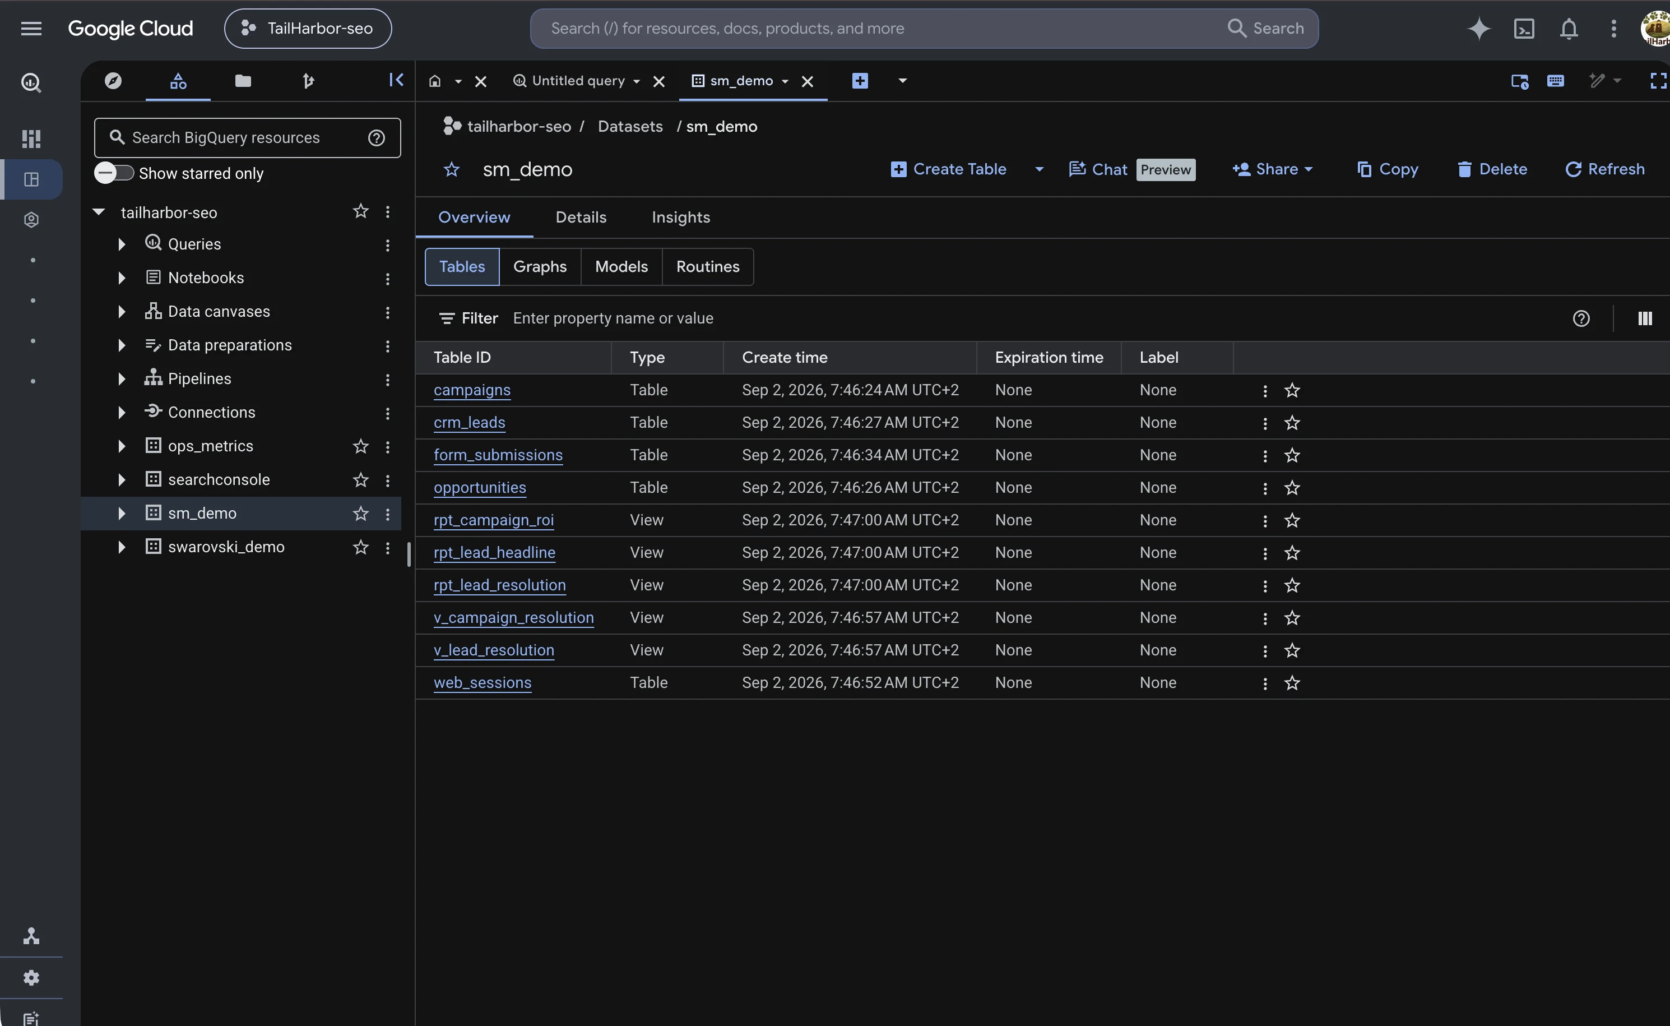This screenshot has height=1026, width=1670.
Task: Expand the sm_demo dataset node
Action: point(122,514)
